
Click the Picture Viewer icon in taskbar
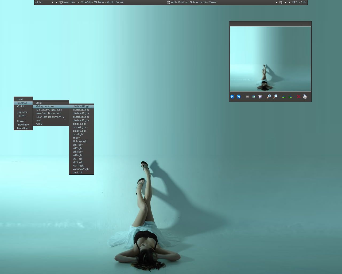169,2
